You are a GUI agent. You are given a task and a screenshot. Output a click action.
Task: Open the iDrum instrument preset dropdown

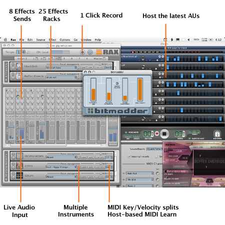61,176
